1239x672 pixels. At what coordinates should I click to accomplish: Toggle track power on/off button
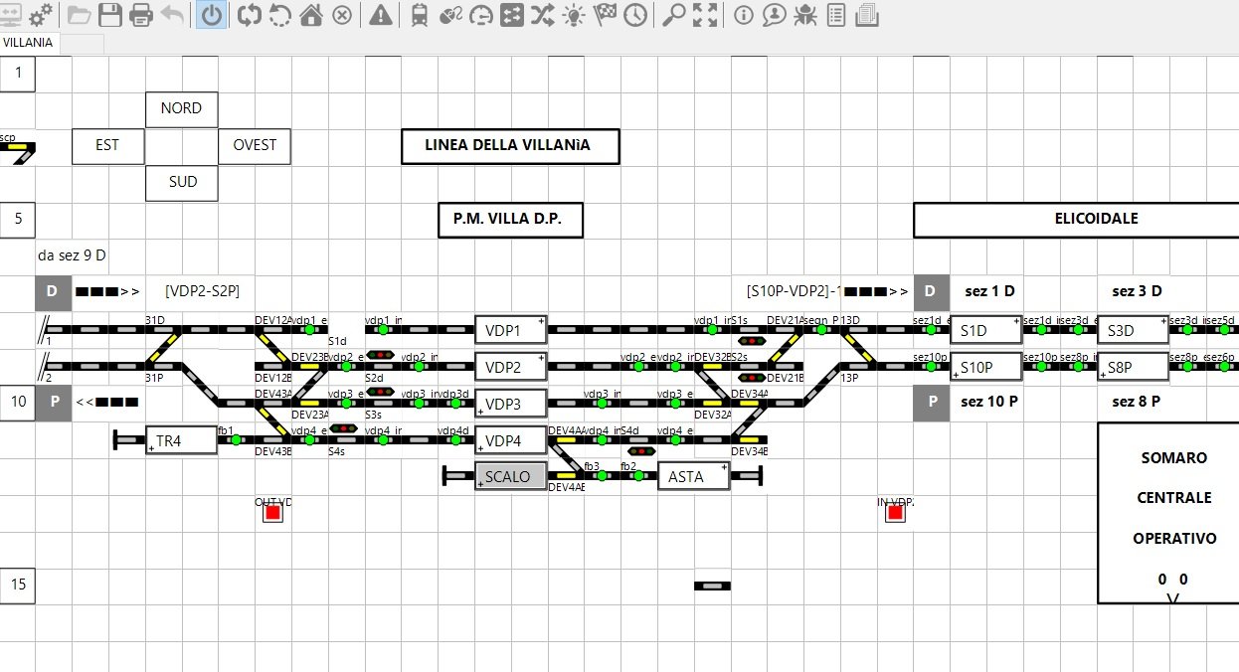(x=211, y=15)
